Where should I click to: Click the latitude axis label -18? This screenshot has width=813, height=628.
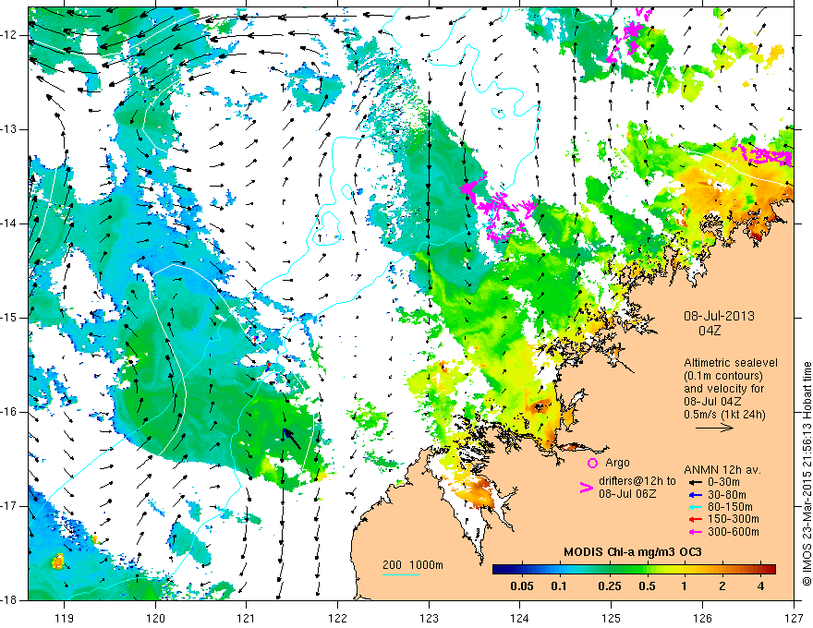9,600
